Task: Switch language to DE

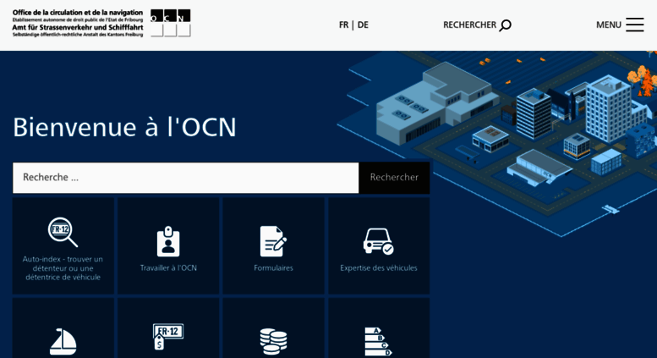Action: pos(363,25)
